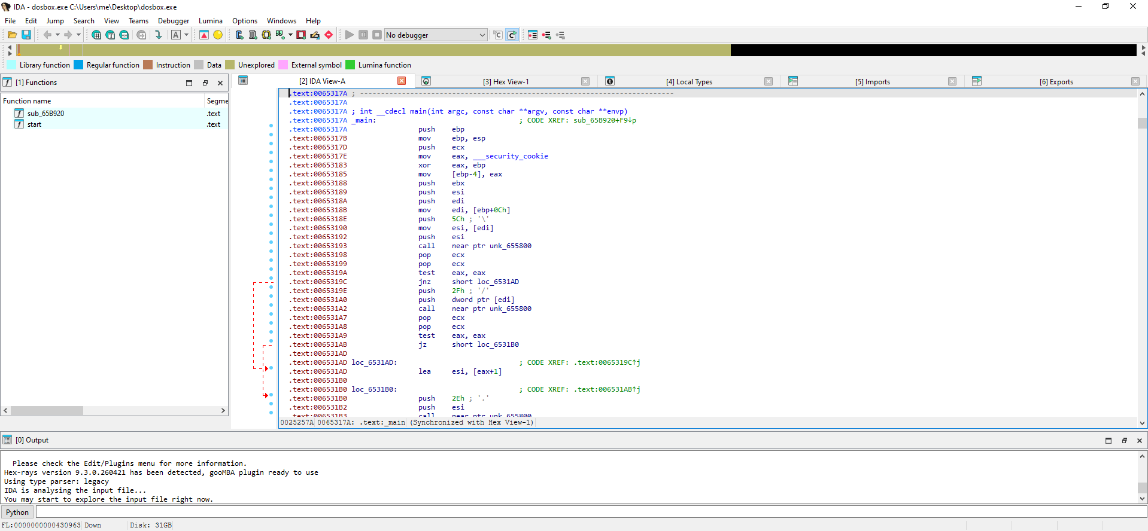The width and height of the screenshot is (1148, 531).
Task: Click the navigation band overview bar
Action: click(576, 50)
